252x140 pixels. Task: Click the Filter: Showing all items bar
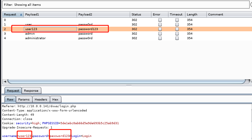pos(126,5)
